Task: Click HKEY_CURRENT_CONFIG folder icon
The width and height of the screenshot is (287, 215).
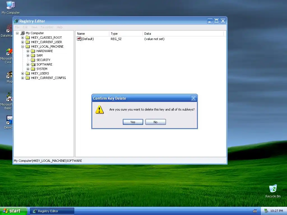Action: pos(28,78)
